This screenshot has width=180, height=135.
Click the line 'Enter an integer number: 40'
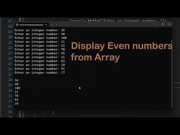[40, 34]
